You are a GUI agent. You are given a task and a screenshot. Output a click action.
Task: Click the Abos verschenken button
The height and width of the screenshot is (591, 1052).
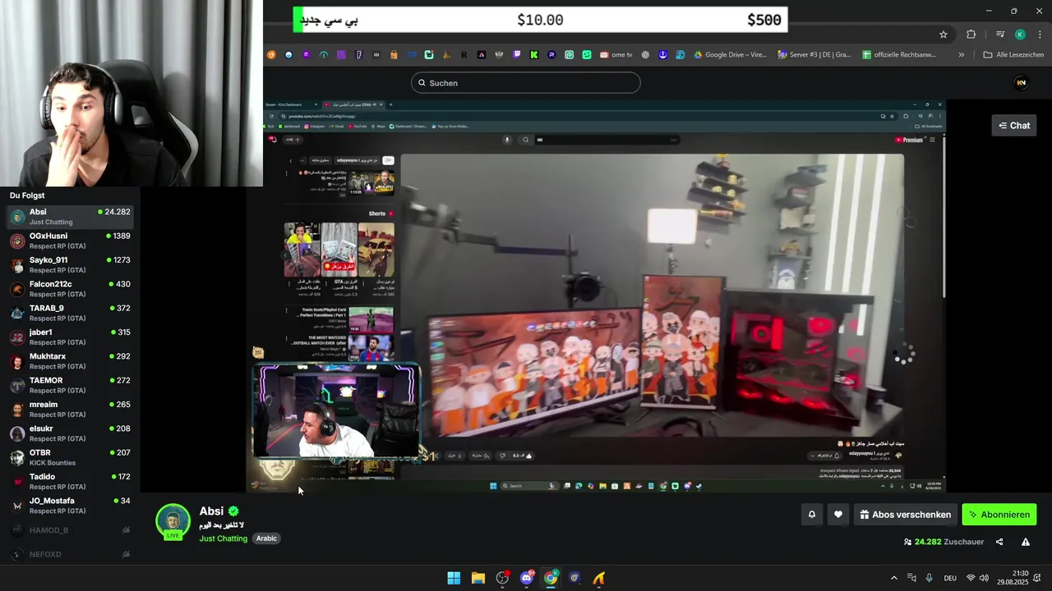(906, 515)
